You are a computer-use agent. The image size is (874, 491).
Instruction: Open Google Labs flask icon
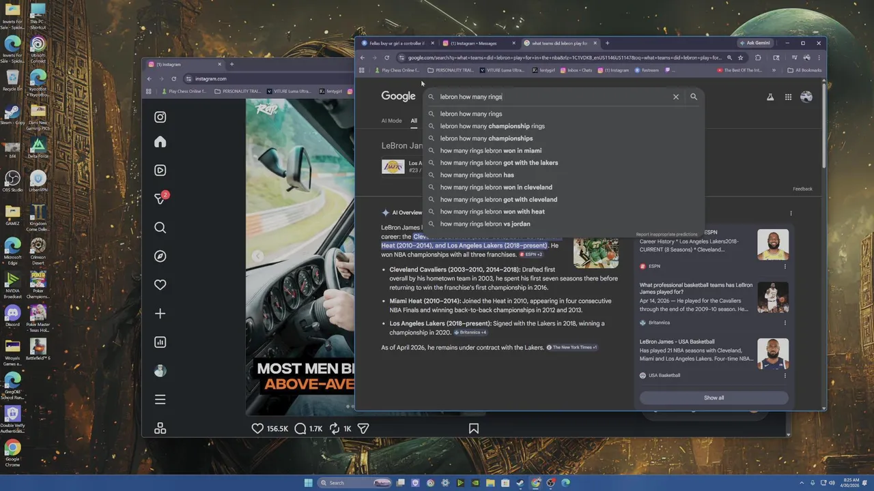tap(770, 97)
